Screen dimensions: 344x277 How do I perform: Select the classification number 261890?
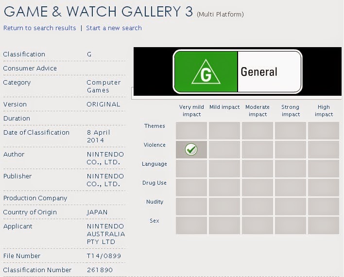(100, 270)
